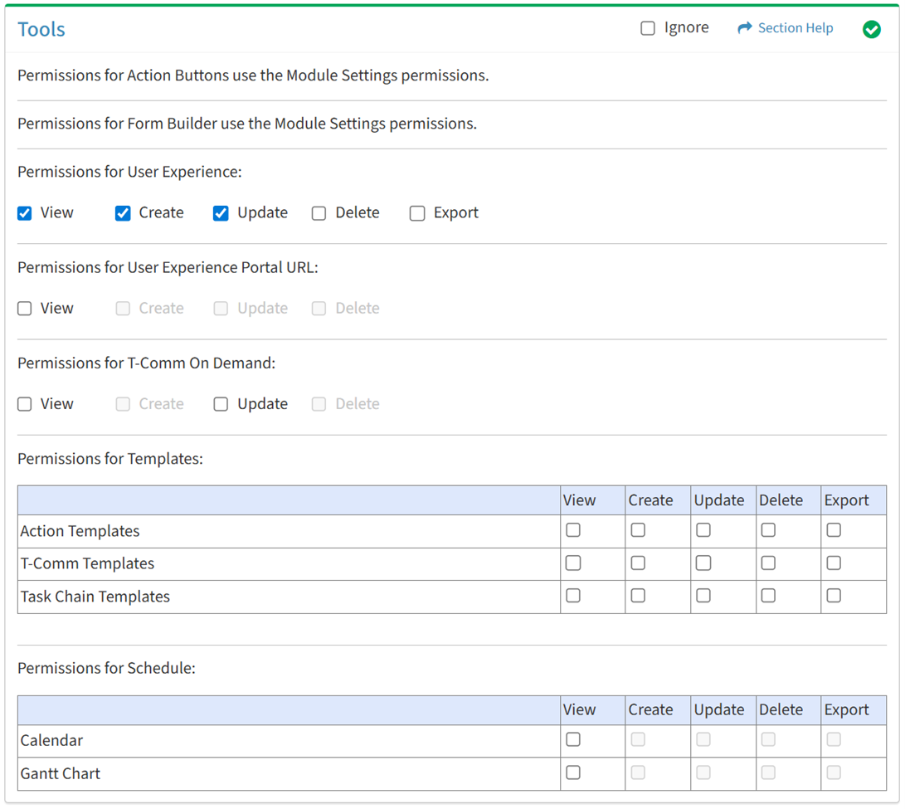The image size is (905, 809).
Task: Enable Export for Action Templates
Action: (x=834, y=530)
